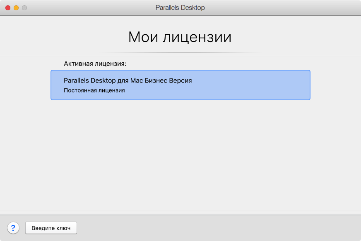
Task: Click the "Введите ключ" button
Action: pos(51,228)
